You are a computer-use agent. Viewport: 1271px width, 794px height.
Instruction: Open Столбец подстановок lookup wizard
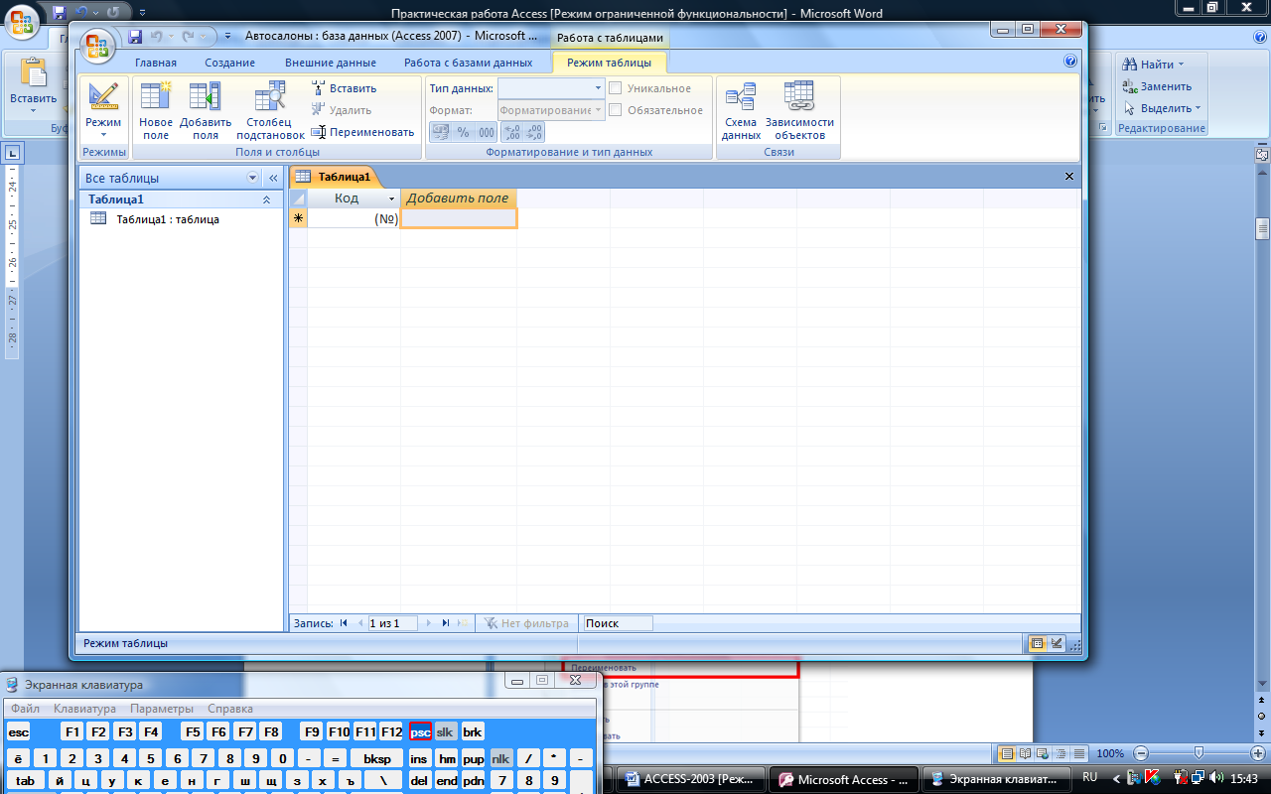pyautogui.click(x=270, y=110)
